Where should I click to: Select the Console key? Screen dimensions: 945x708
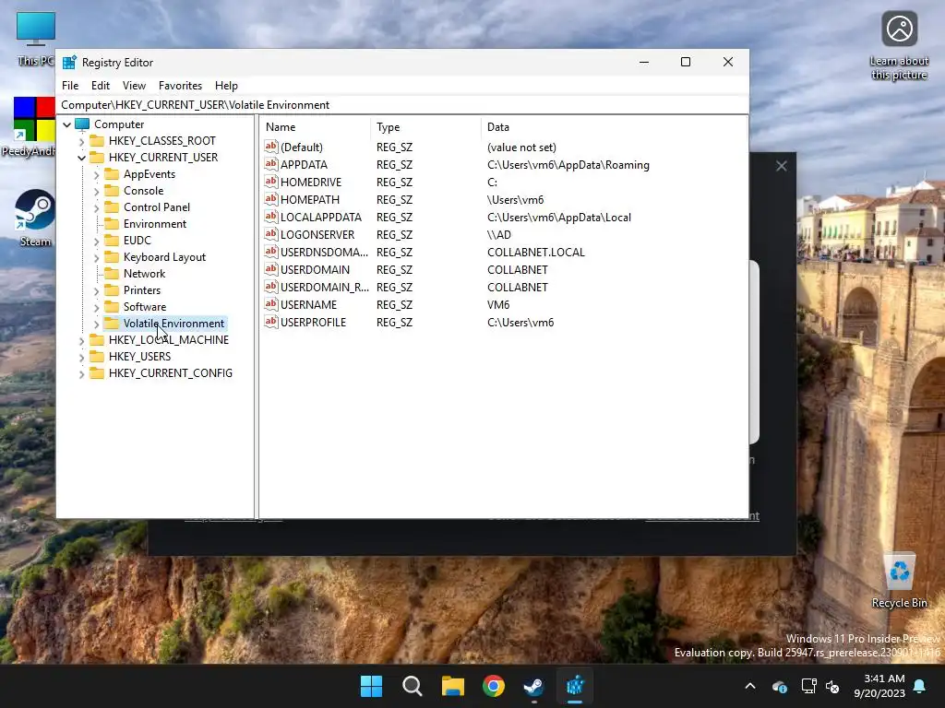click(x=143, y=190)
